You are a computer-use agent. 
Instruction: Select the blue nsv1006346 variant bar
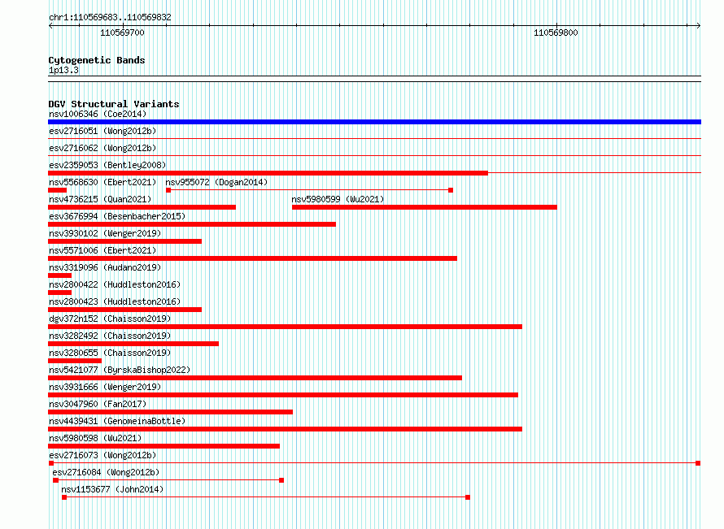374,122
